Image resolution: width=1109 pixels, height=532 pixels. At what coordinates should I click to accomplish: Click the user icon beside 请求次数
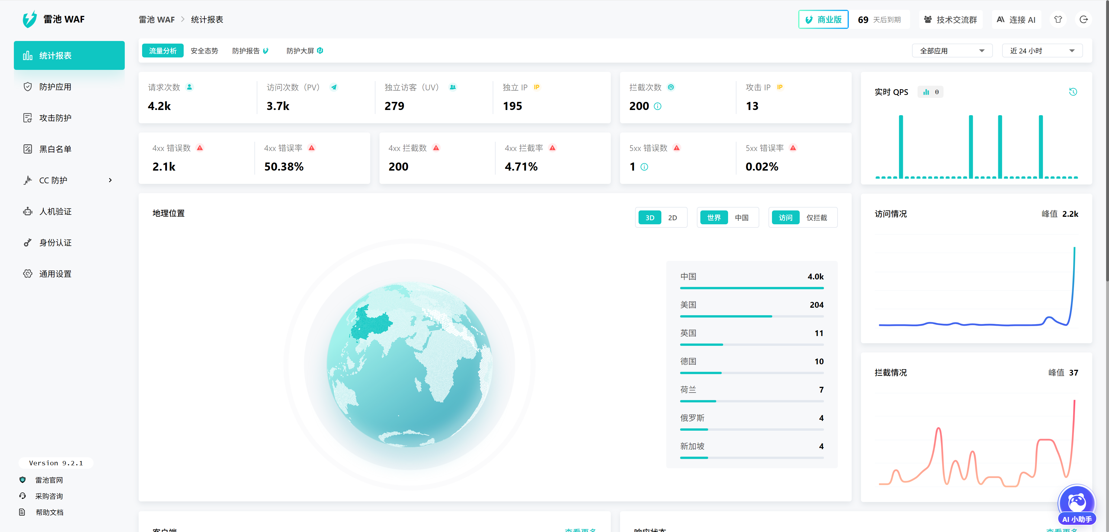(x=189, y=87)
